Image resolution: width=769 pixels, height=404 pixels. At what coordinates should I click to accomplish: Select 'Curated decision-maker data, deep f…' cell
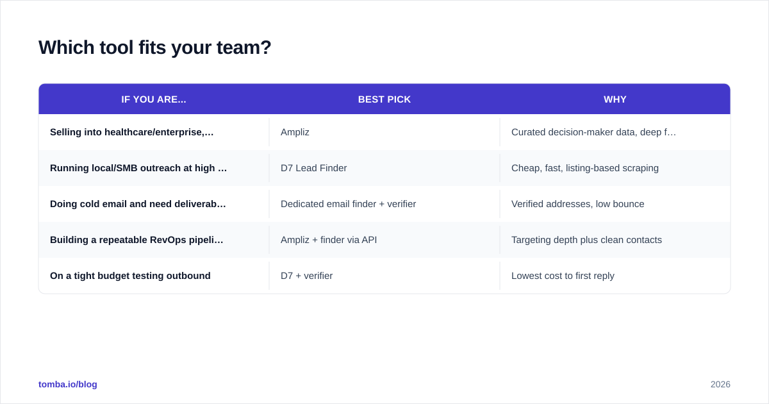pos(615,132)
